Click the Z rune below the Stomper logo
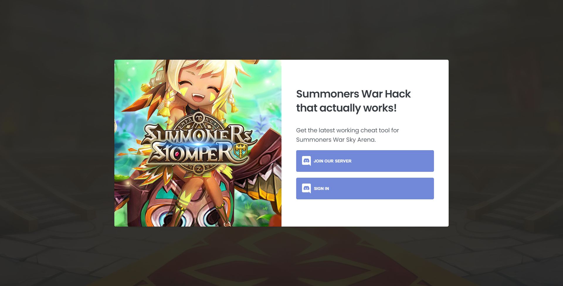 [199, 169]
